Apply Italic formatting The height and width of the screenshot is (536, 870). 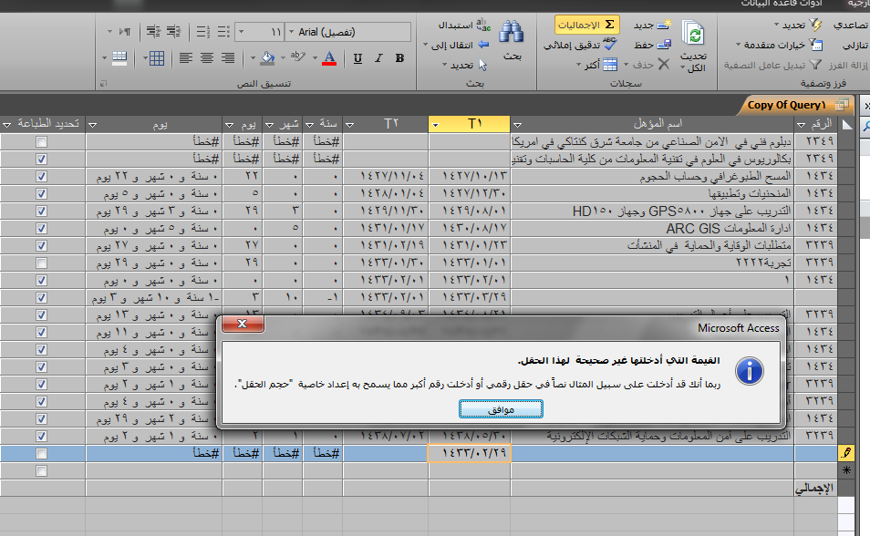point(378,57)
